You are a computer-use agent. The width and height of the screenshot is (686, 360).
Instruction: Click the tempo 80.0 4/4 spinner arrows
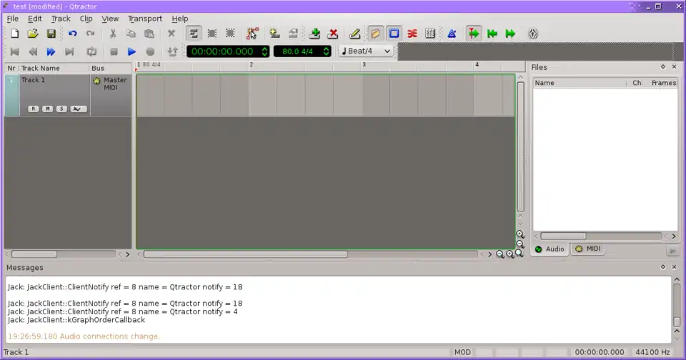pos(327,51)
